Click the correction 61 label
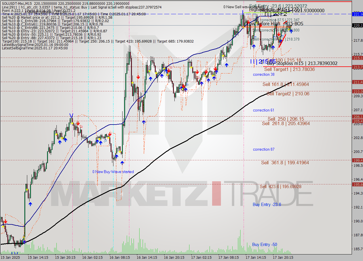The height and width of the screenshot is (261, 363). click(264, 110)
